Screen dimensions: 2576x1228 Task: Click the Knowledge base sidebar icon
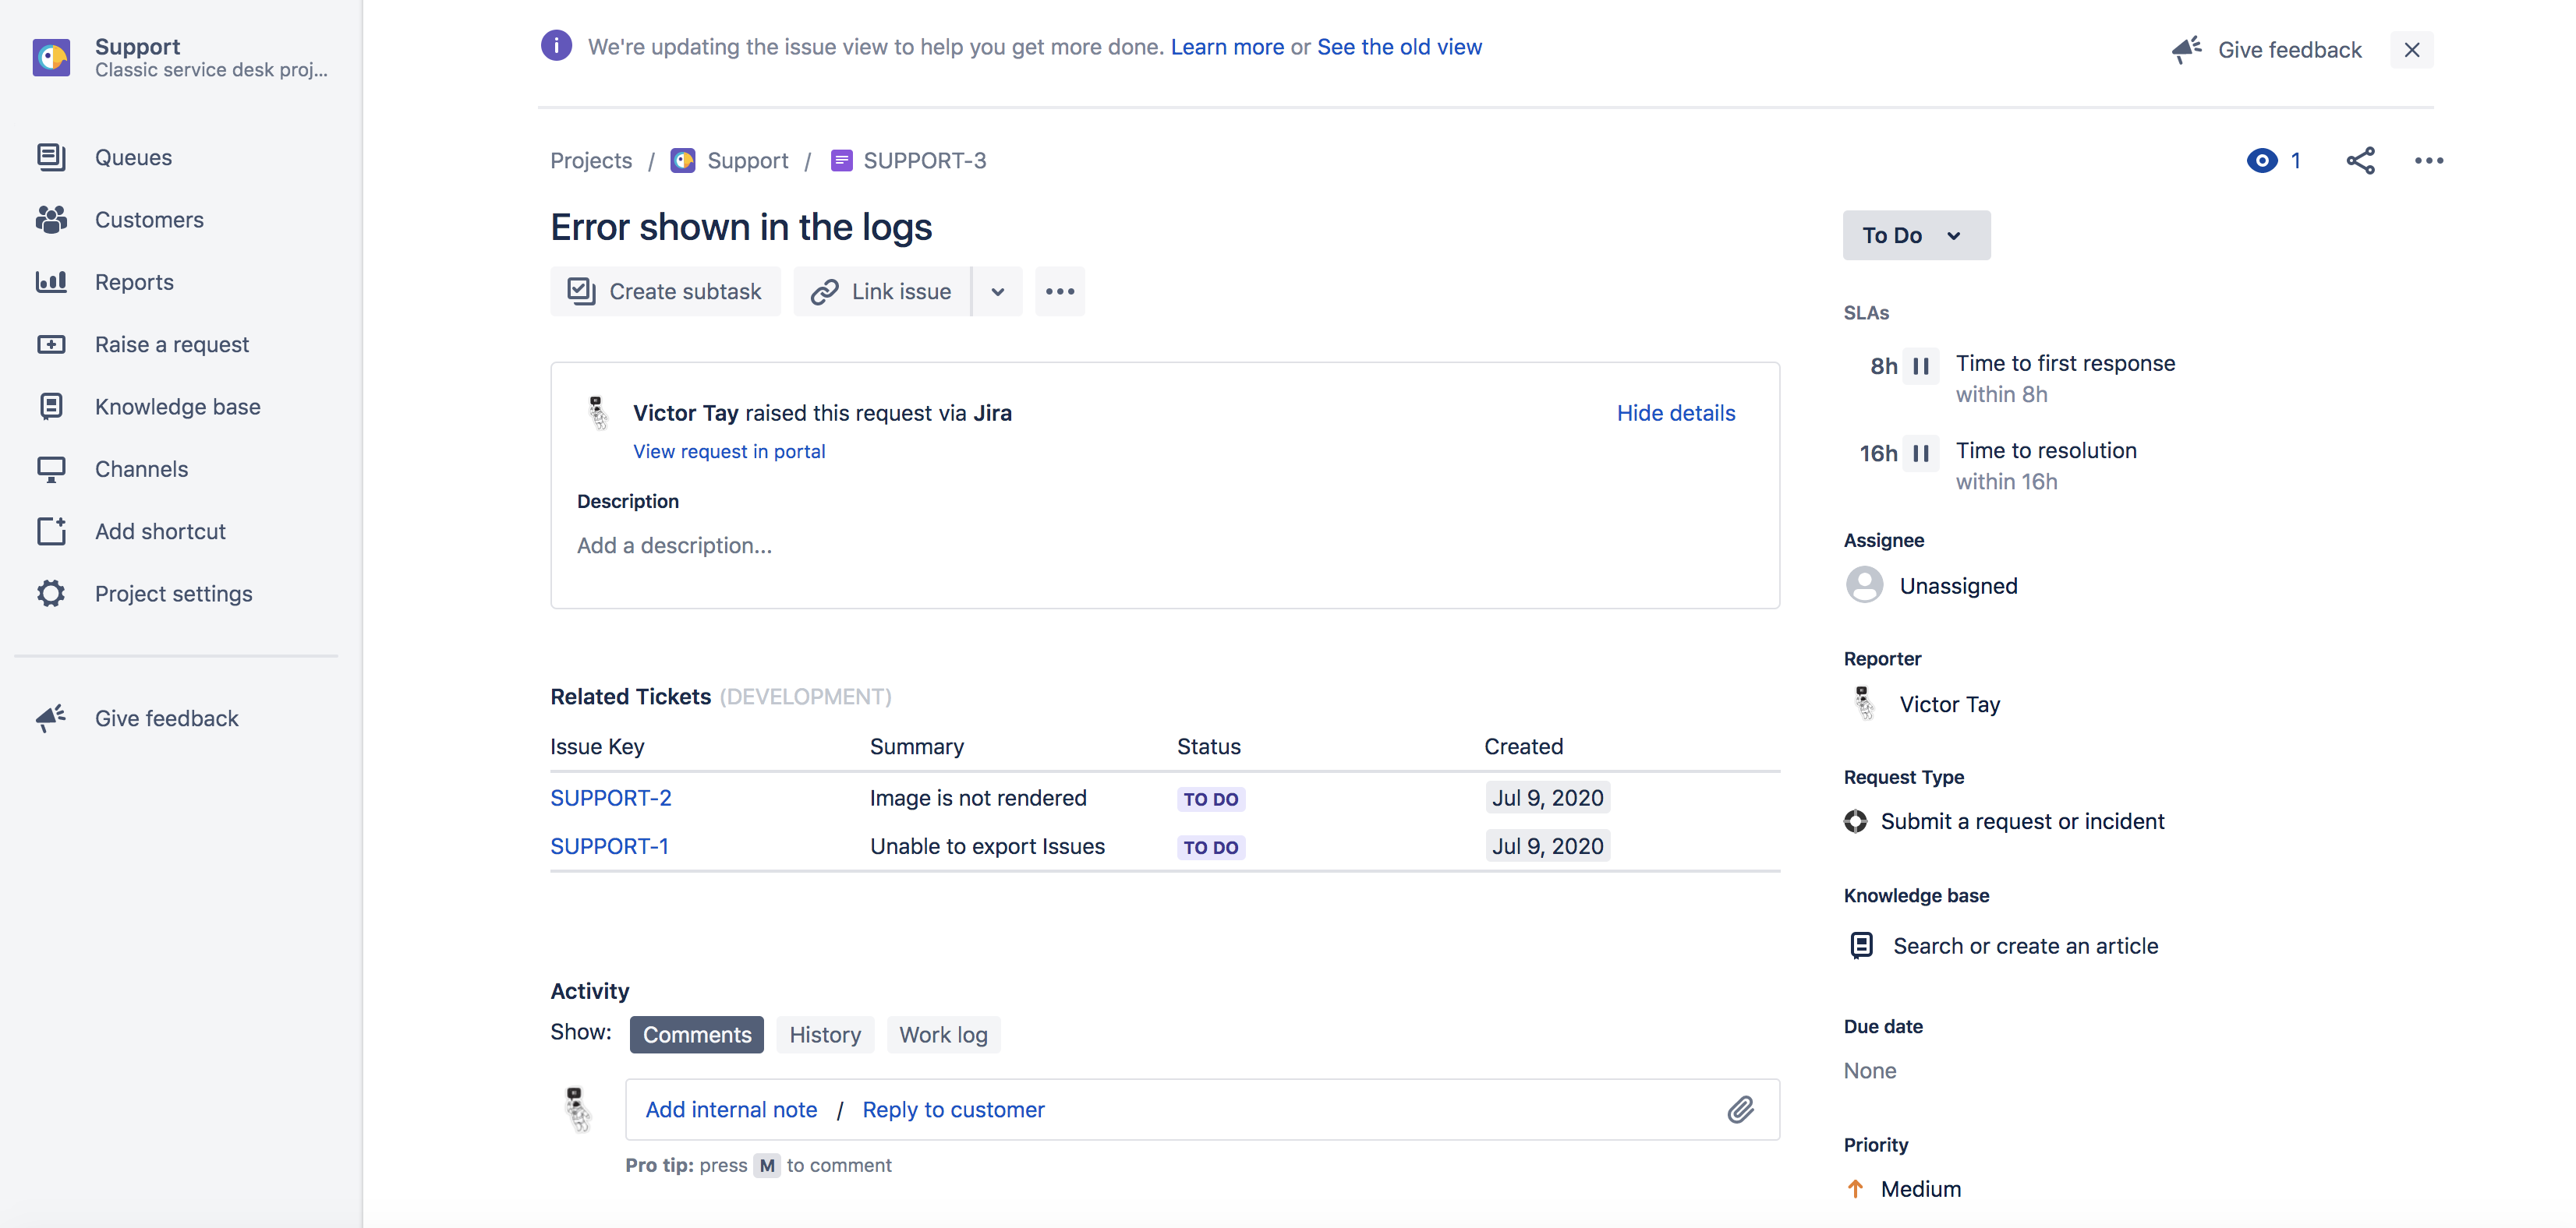click(x=51, y=407)
